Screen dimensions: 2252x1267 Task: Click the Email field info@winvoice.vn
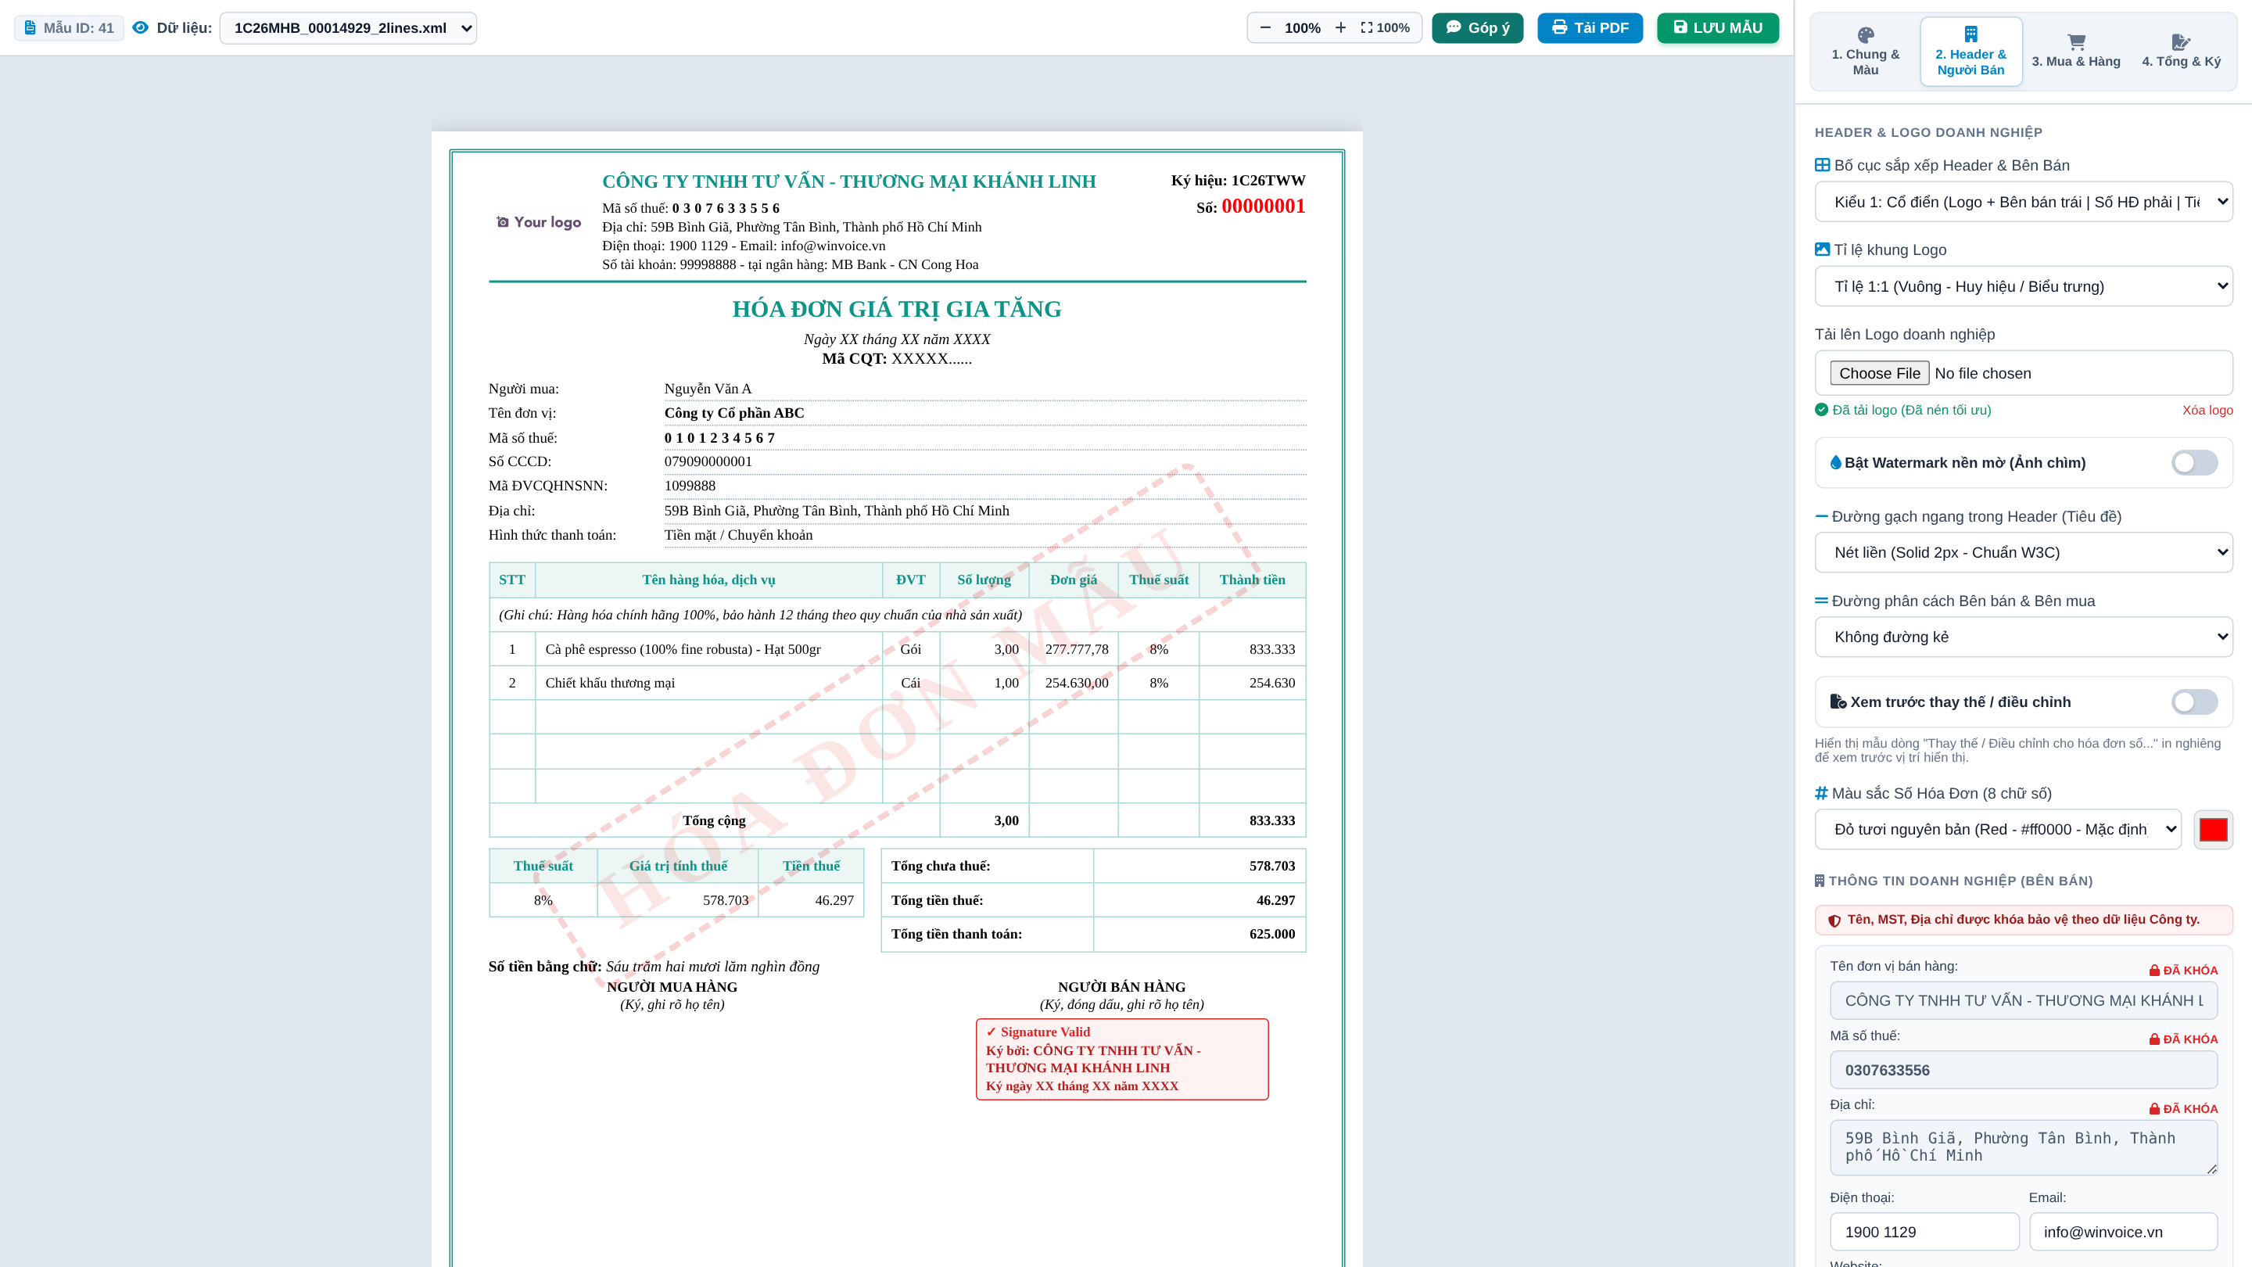tap(2124, 1232)
